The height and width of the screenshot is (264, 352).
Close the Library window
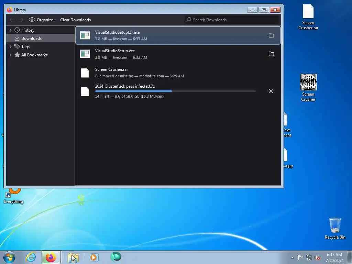(x=275, y=10)
